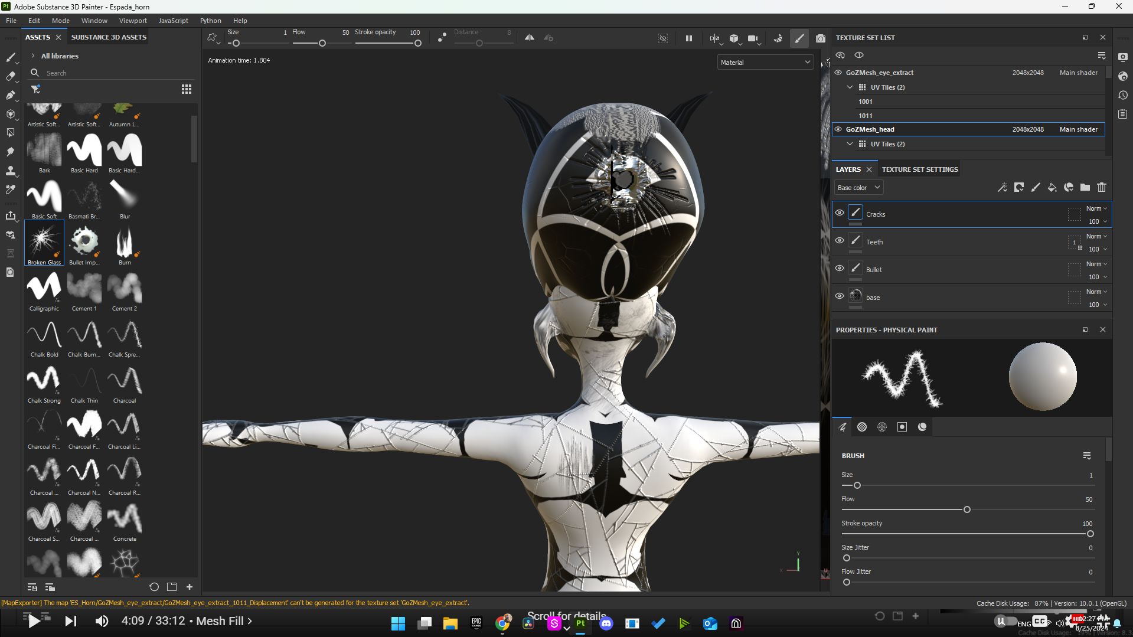Open Chrome from the Windows taskbar

[503, 623]
